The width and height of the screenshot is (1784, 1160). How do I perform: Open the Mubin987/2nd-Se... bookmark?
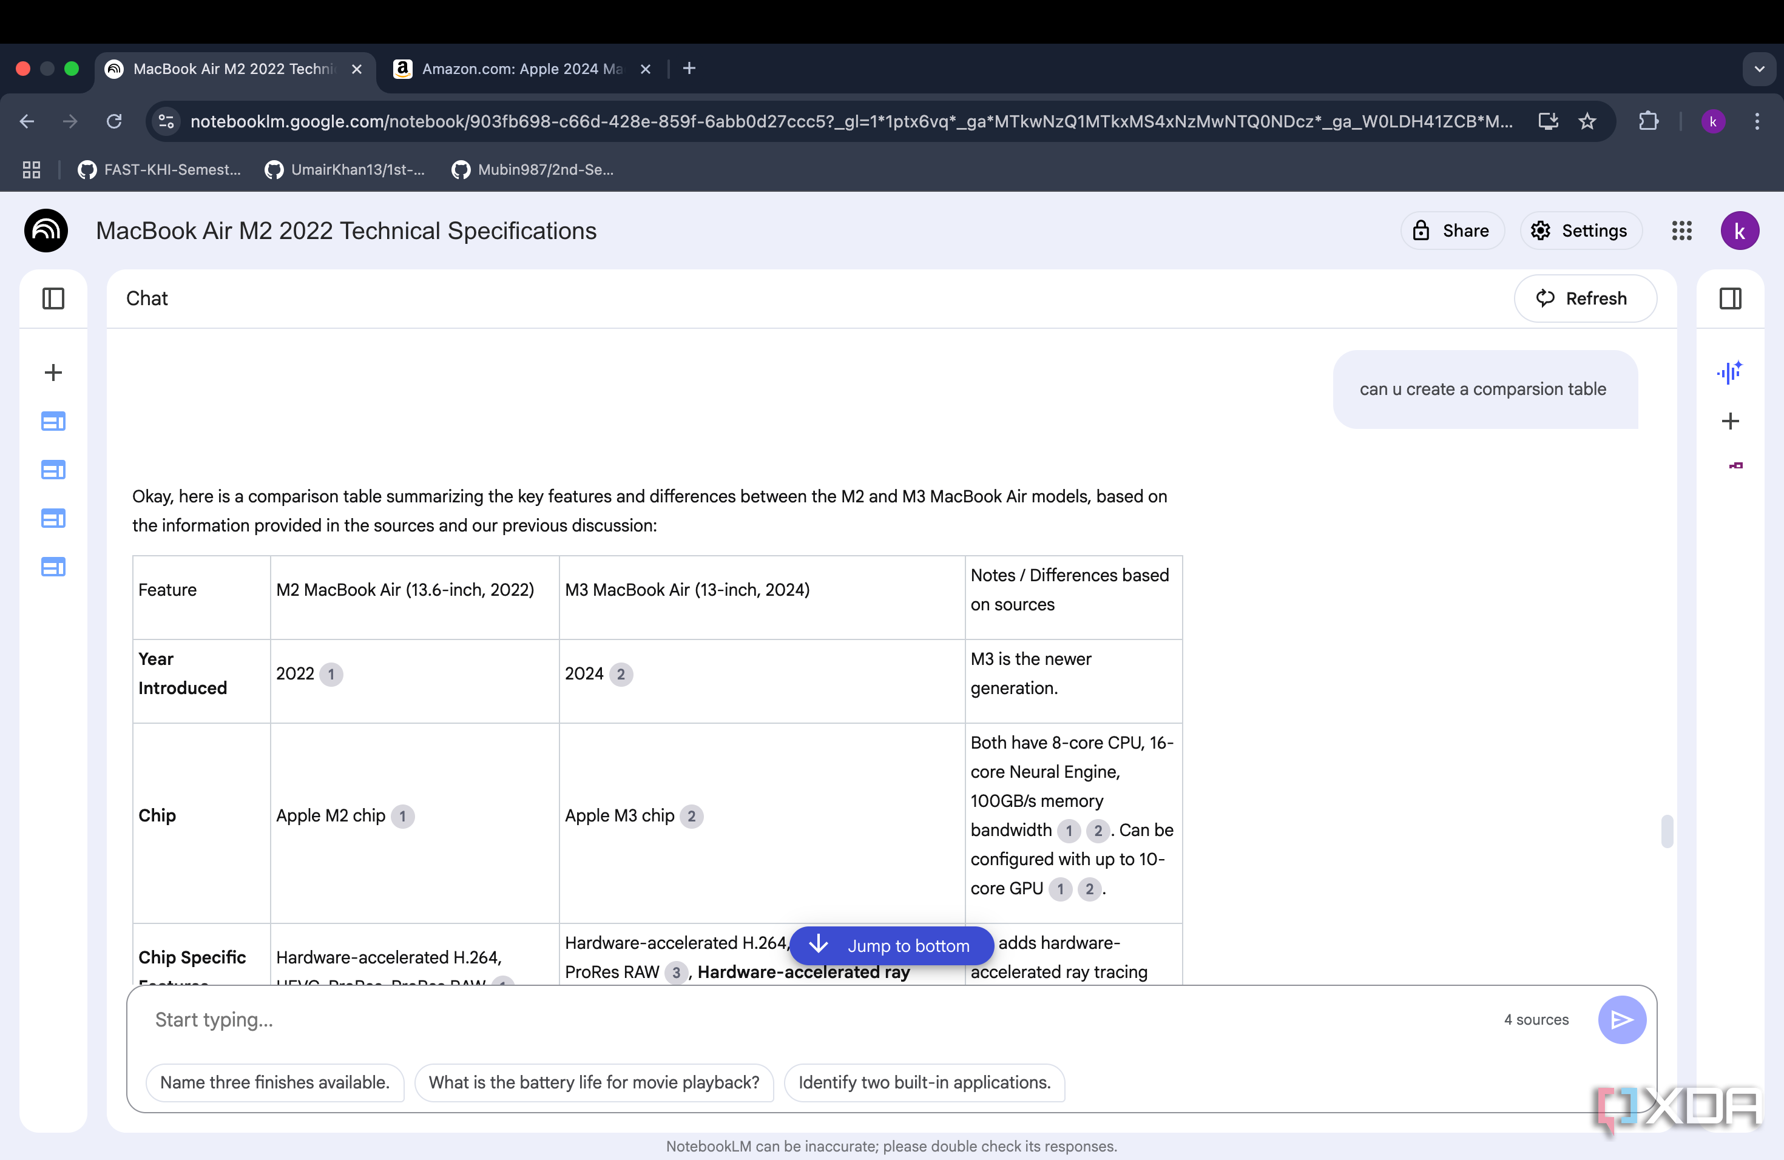(533, 170)
